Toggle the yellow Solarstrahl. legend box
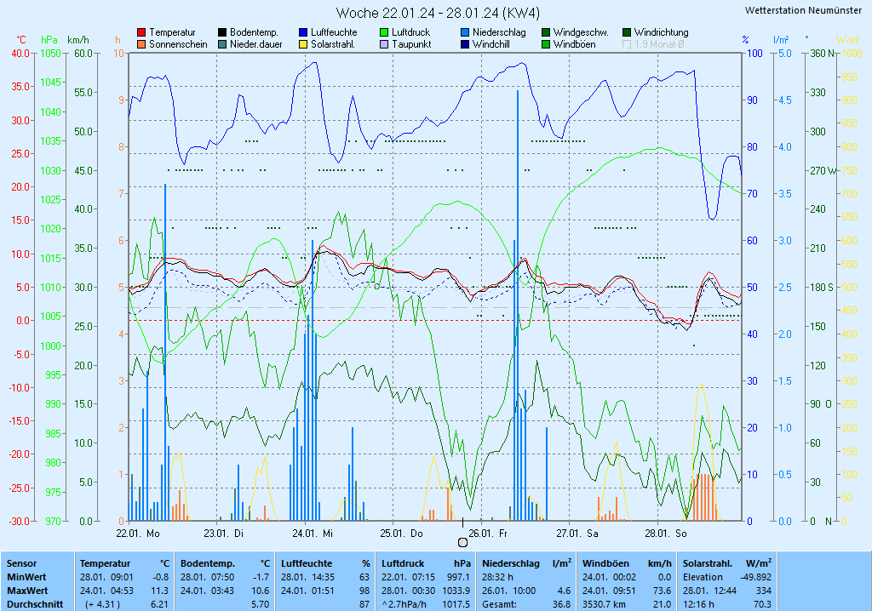The image size is (872, 611). click(x=303, y=44)
